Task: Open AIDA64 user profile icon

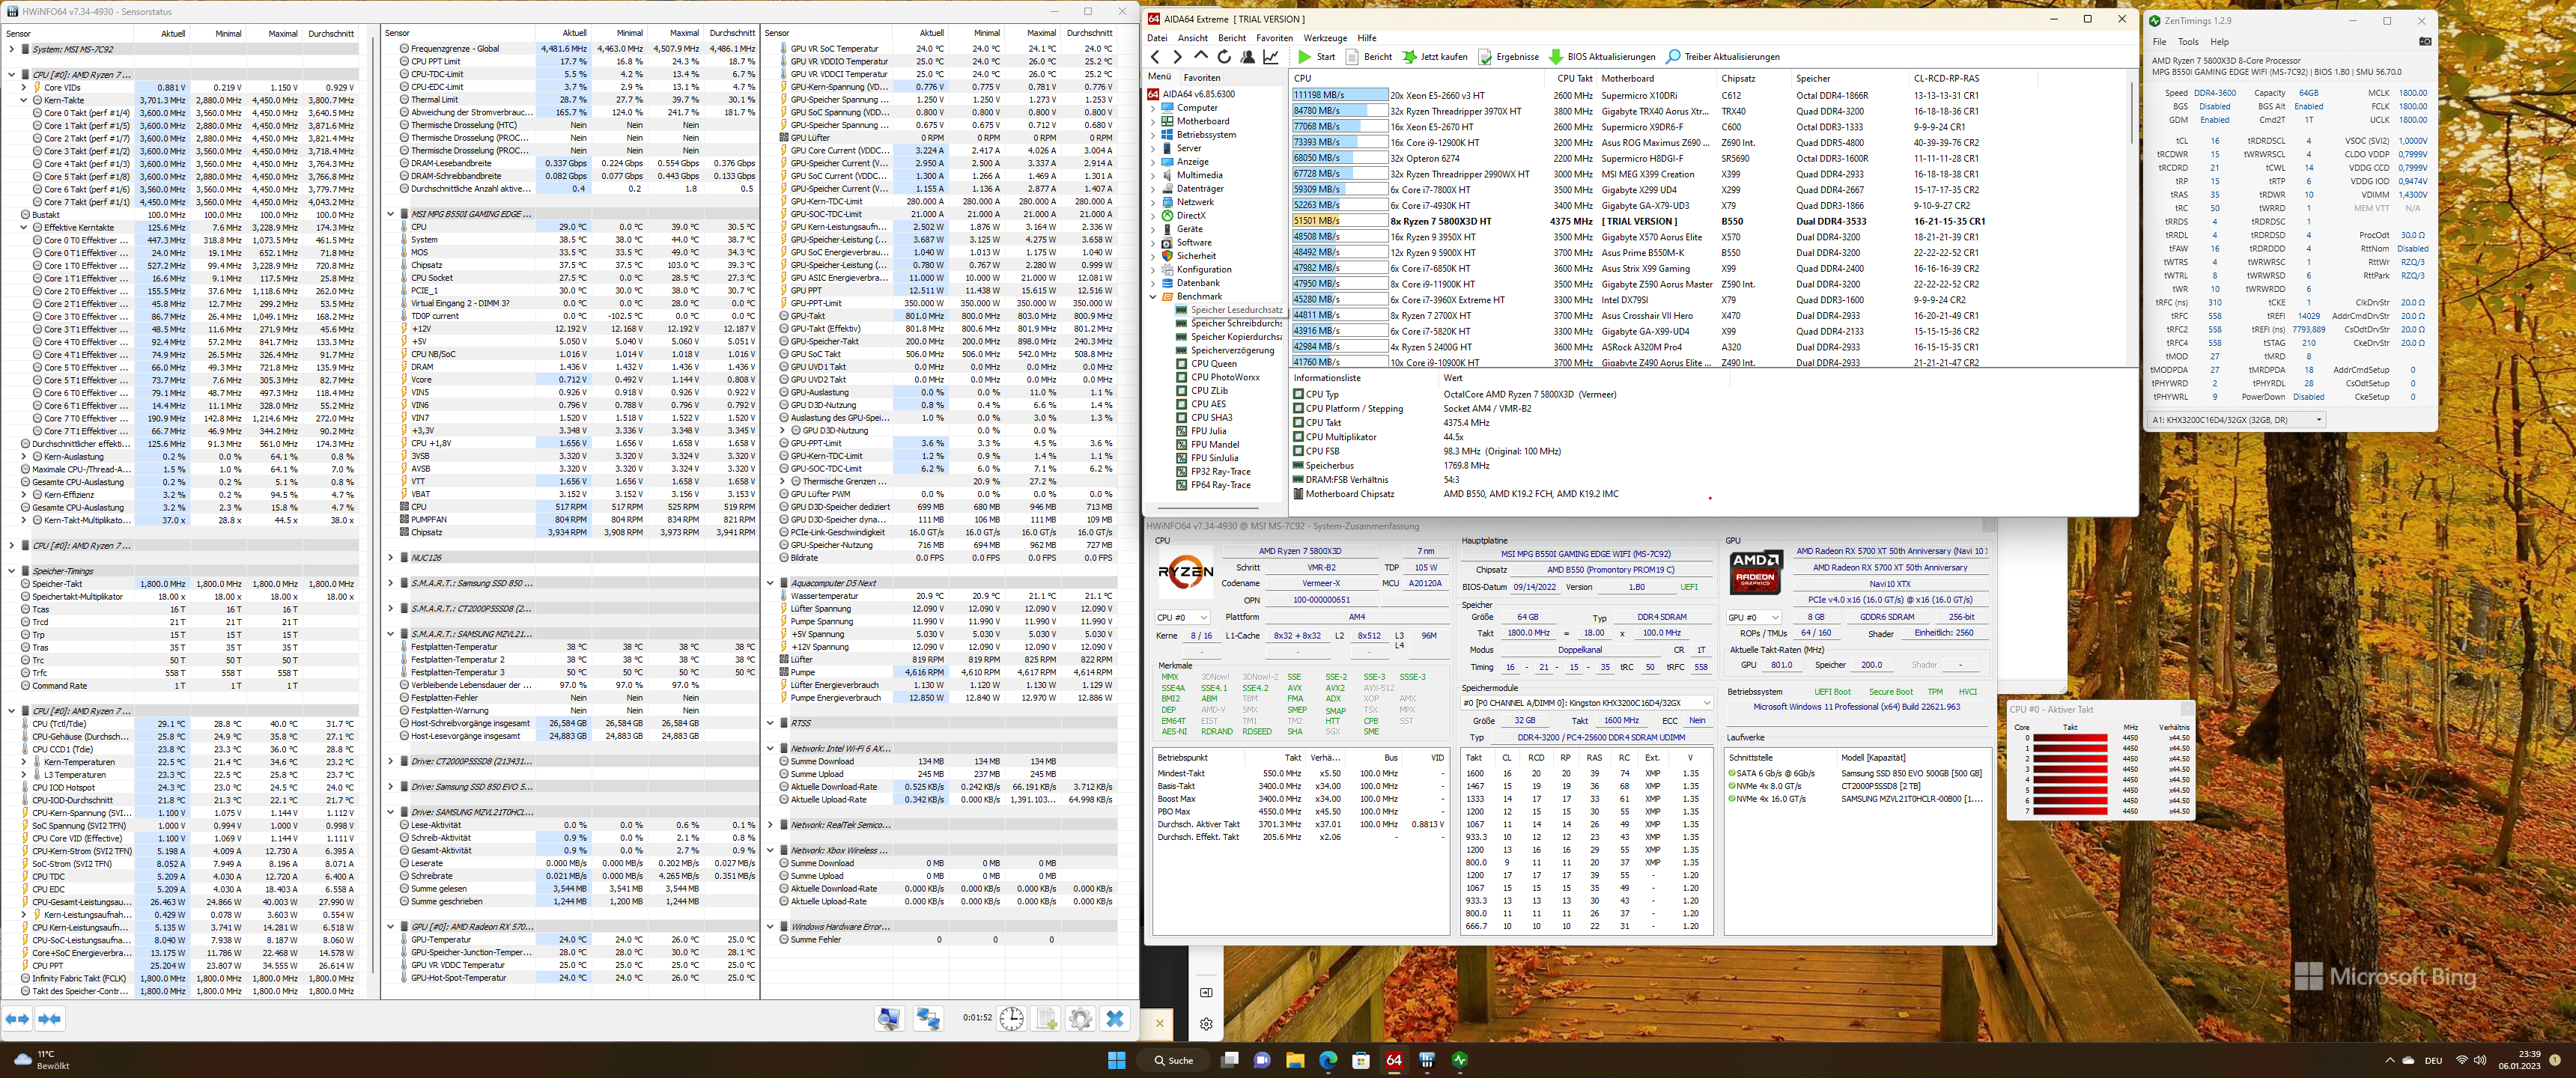Action: tap(1248, 57)
